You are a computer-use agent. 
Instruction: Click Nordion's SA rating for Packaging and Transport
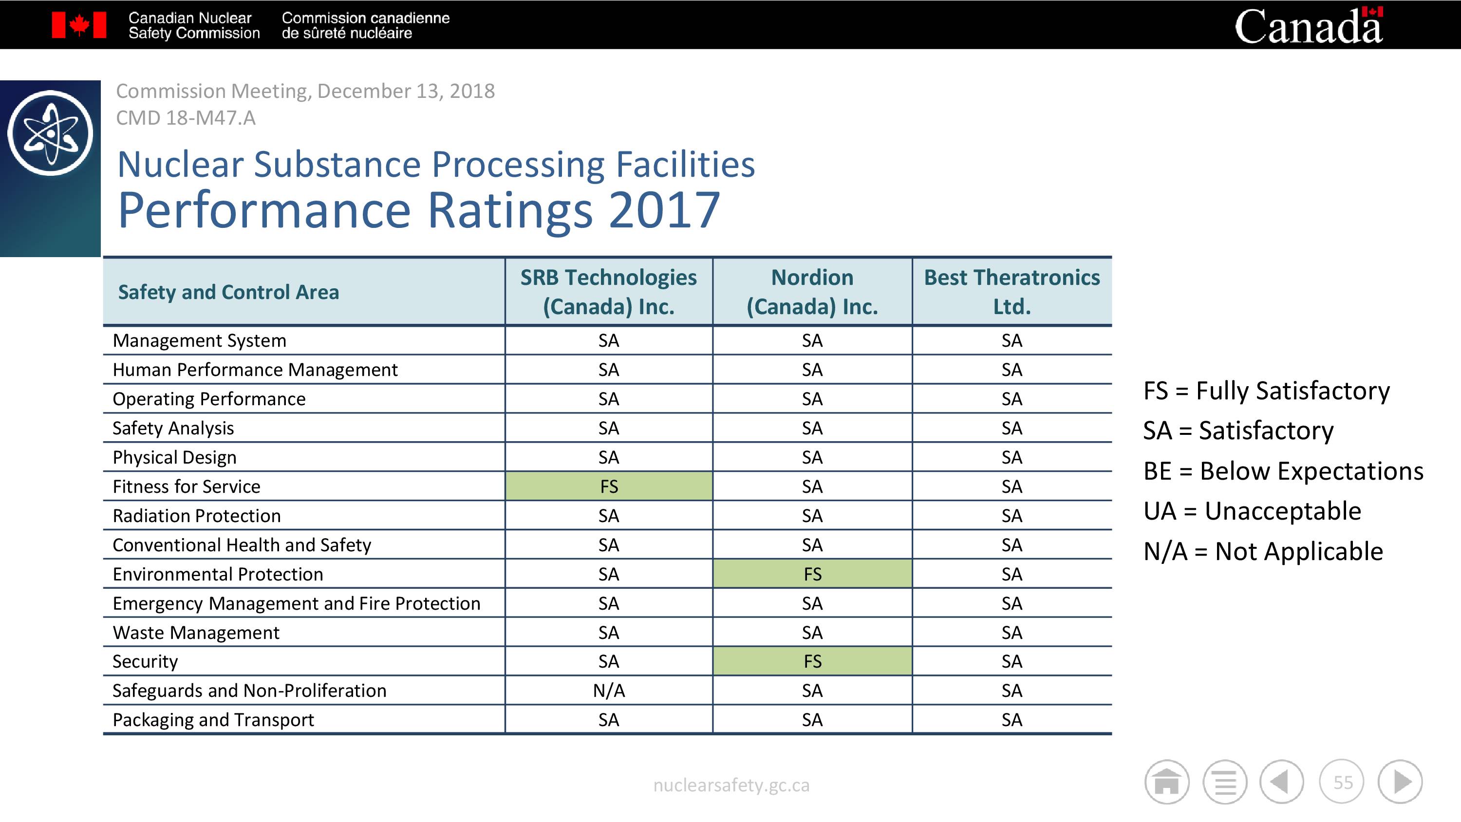(x=812, y=720)
